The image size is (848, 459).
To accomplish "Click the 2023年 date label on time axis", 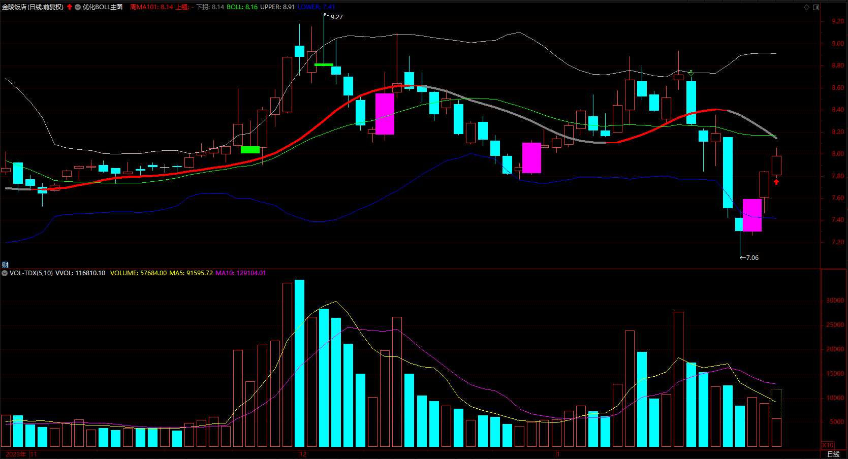I will [16, 454].
